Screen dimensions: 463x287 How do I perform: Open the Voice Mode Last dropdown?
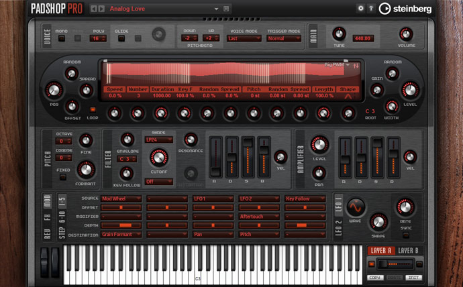pyautogui.click(x=244, y=38)
